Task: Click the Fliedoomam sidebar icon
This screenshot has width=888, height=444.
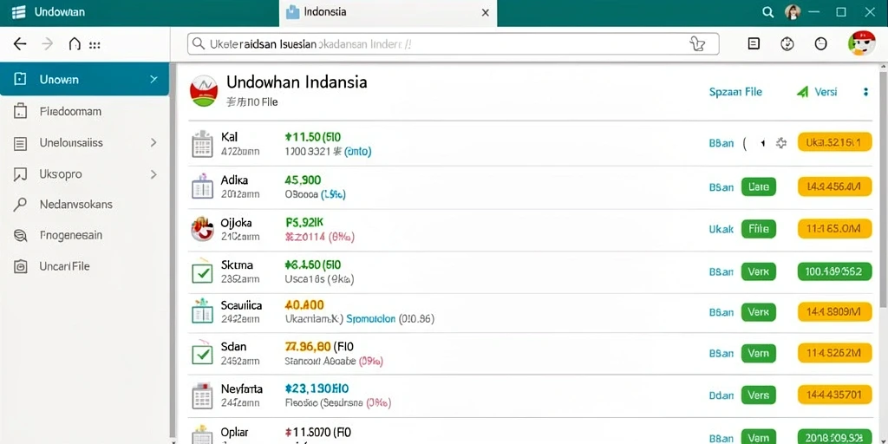Action: point(20,112)
